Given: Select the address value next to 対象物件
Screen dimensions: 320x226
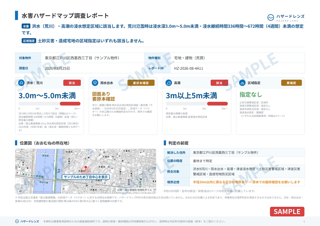Looking at the screenshot, I should point(82,58).
